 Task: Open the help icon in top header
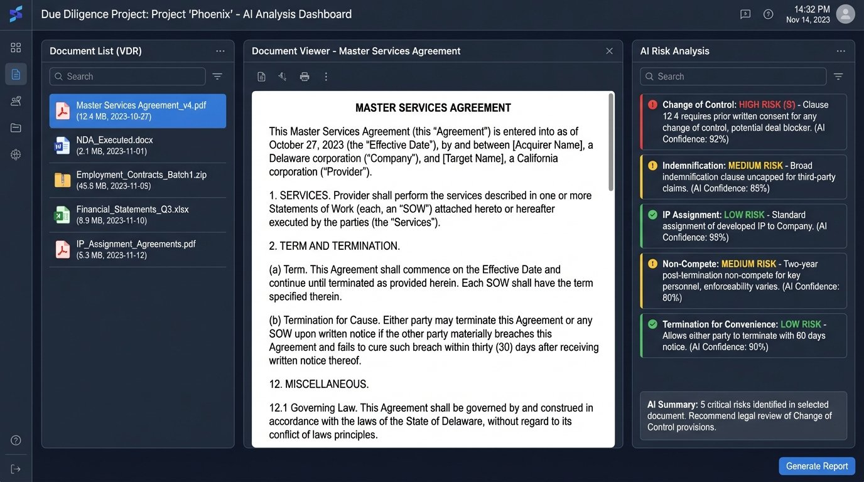[768, 14]
